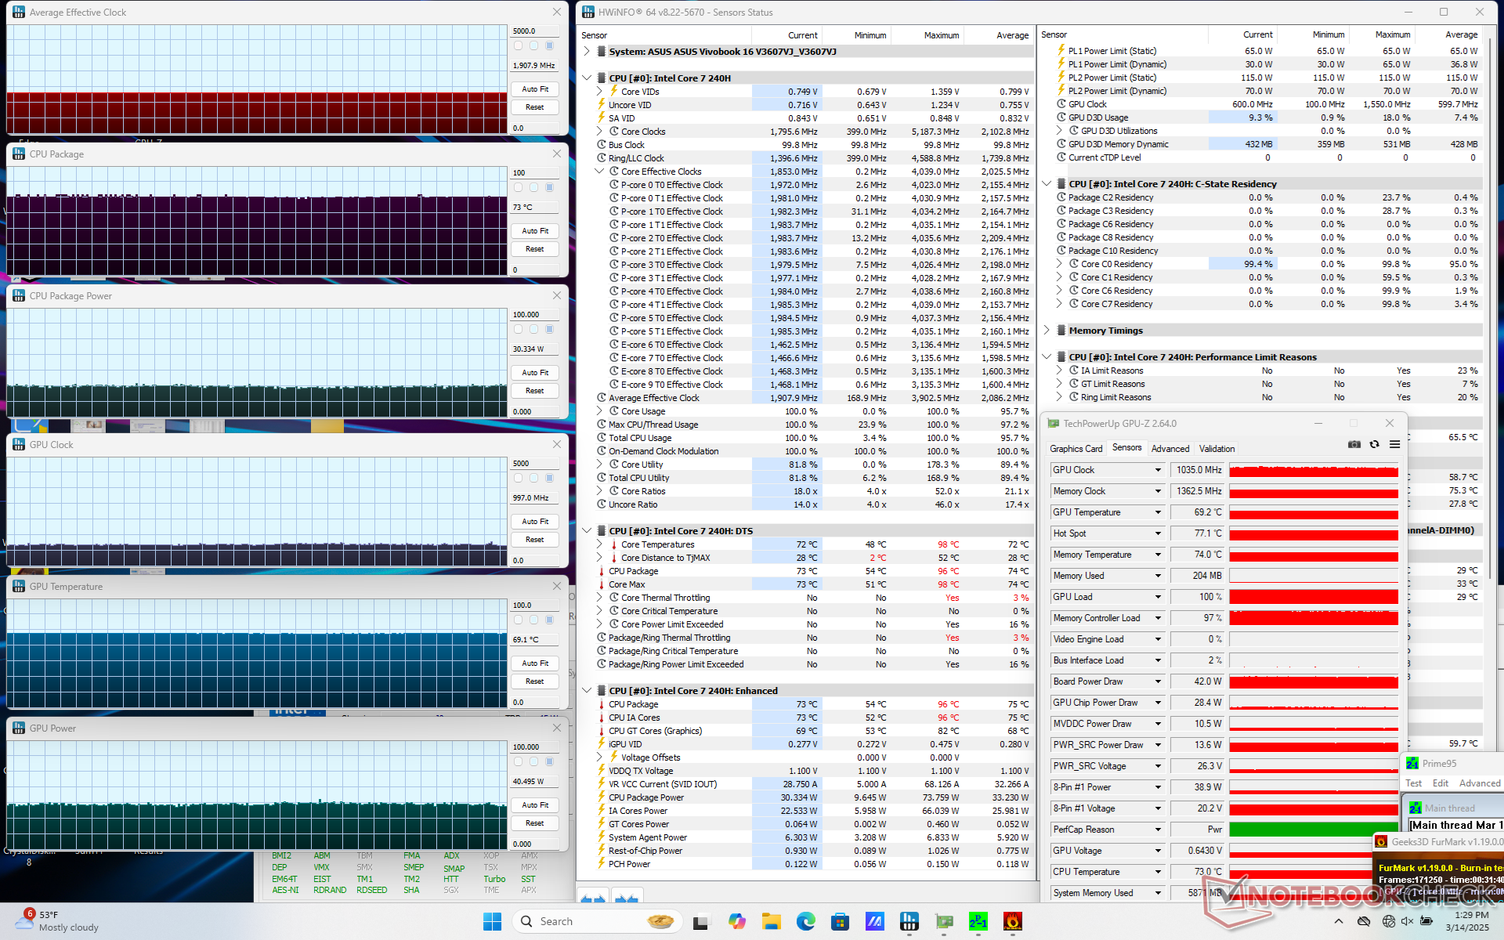This screenshot has width=1504, height=940.
Task: Expand the Memory Timings section
Action: tap(1047, 331)
